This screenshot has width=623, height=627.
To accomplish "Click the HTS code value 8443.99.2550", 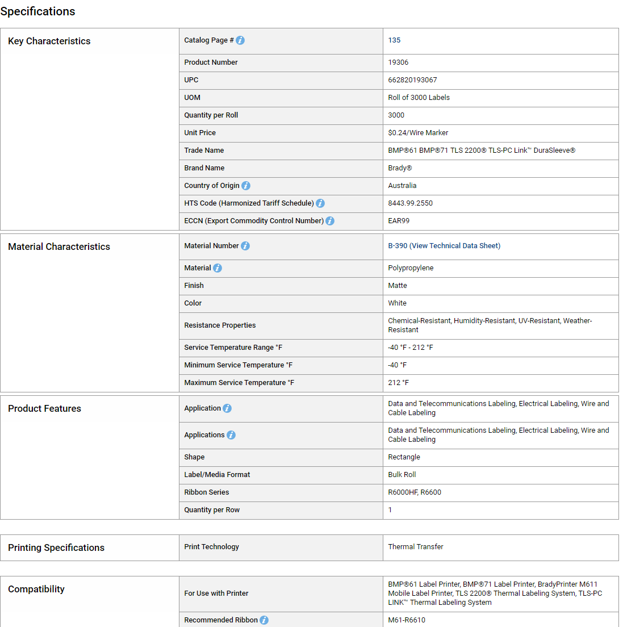I will click(410, 203).
